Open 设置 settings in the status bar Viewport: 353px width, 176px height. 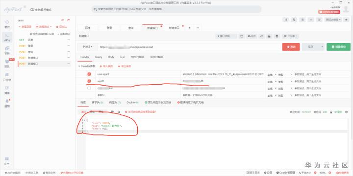(x=268, y=173)
